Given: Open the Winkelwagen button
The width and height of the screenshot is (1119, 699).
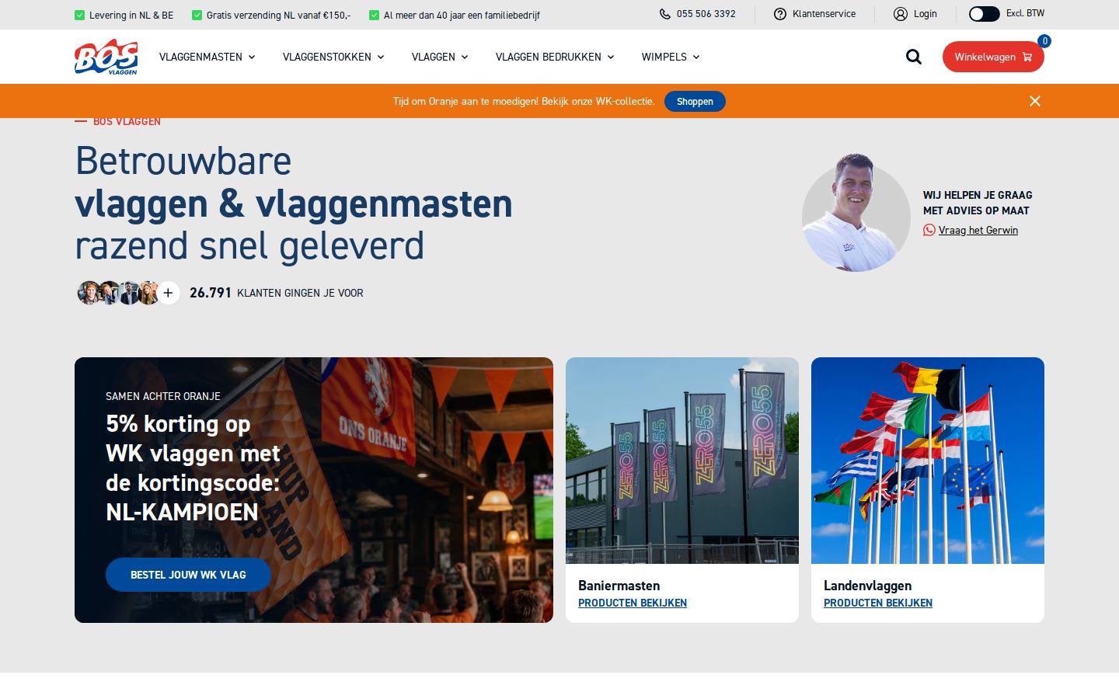Looking at the screenshot, I should pos(993,57).
